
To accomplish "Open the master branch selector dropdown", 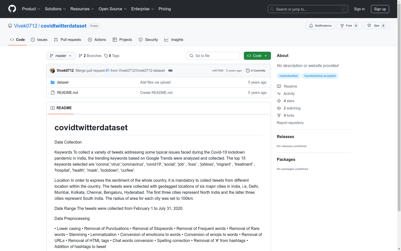I will 61,56.
